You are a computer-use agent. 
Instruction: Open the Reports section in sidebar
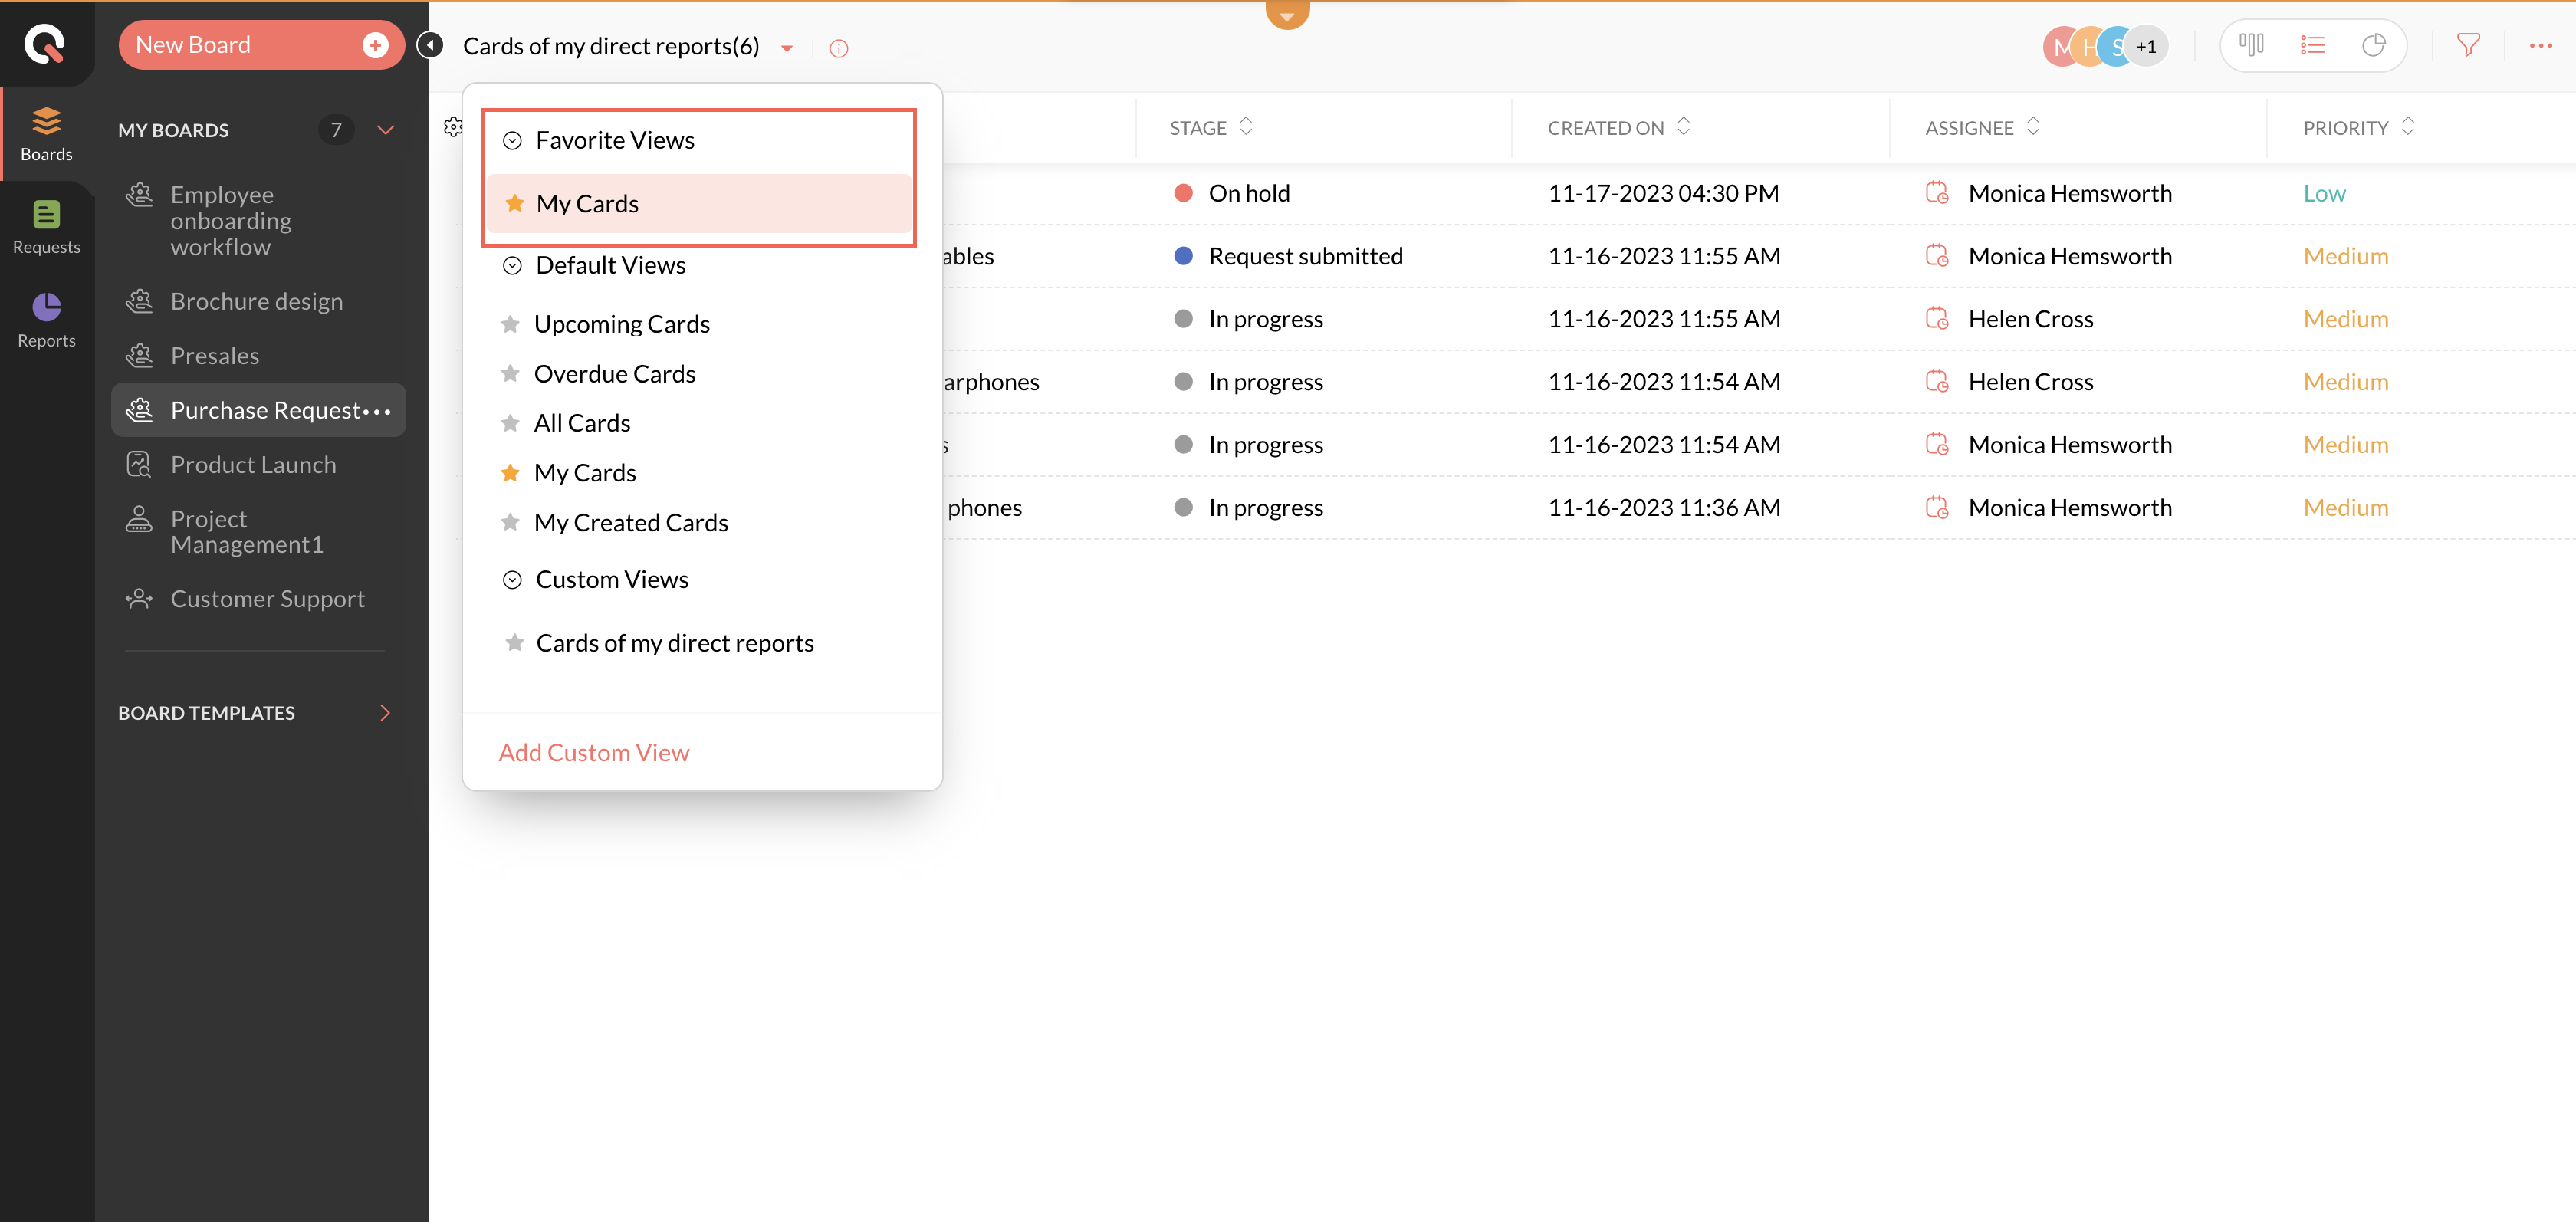pos(46,320)
